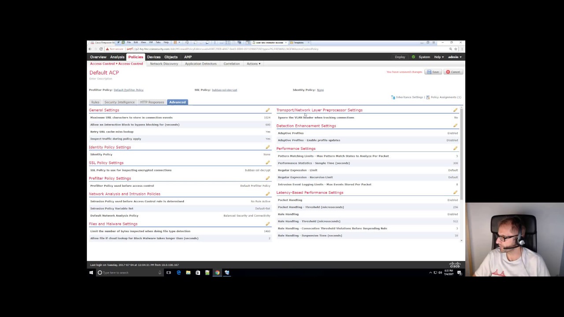The image size is (564, 317).
Task: Select 'Retry URL cache miss lookup' row
Action: pyautogui.click(x=180, y=132)
